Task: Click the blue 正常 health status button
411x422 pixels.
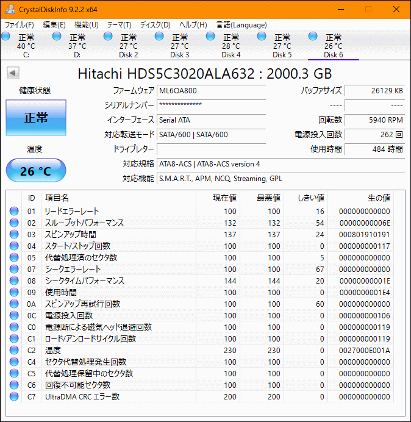Action: [36, 118]
